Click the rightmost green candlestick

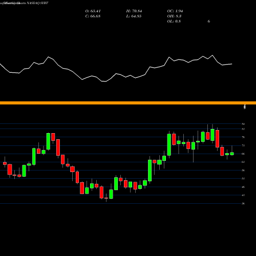(232, 154)
